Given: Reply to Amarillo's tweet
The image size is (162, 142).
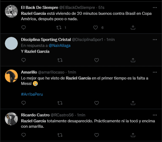Looking at the screenshot, I should click(x=23, y=103).
